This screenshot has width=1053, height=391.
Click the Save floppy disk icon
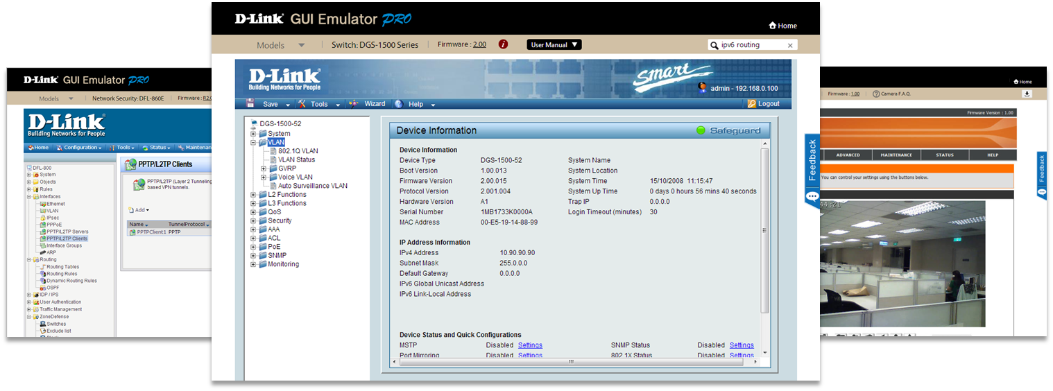click(250, 104)
